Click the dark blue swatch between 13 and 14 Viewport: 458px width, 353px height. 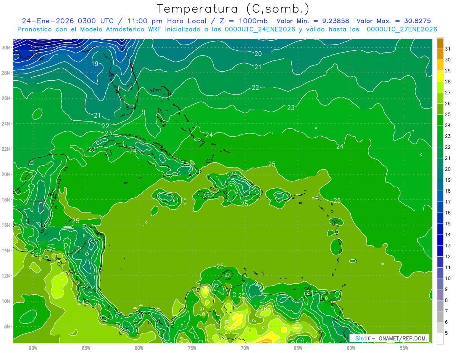[440, 240]
